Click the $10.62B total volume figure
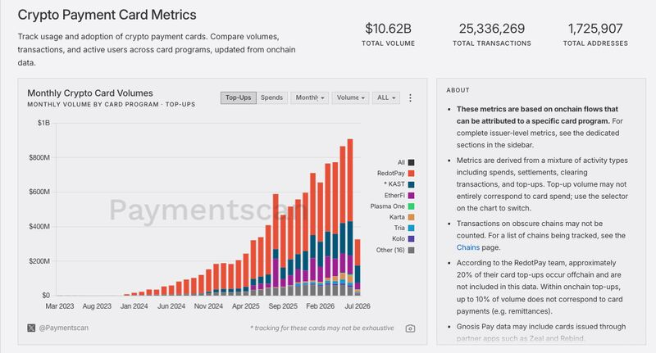 388,29
